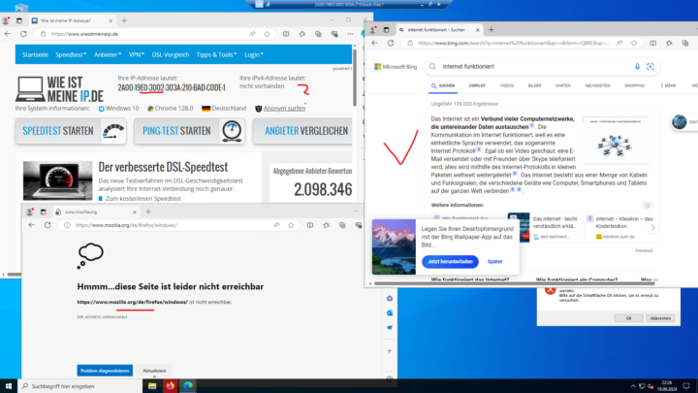Go back in wieistmeineip.de window
698x393 pixels.
pyautogui.click(x=8, y=34)
